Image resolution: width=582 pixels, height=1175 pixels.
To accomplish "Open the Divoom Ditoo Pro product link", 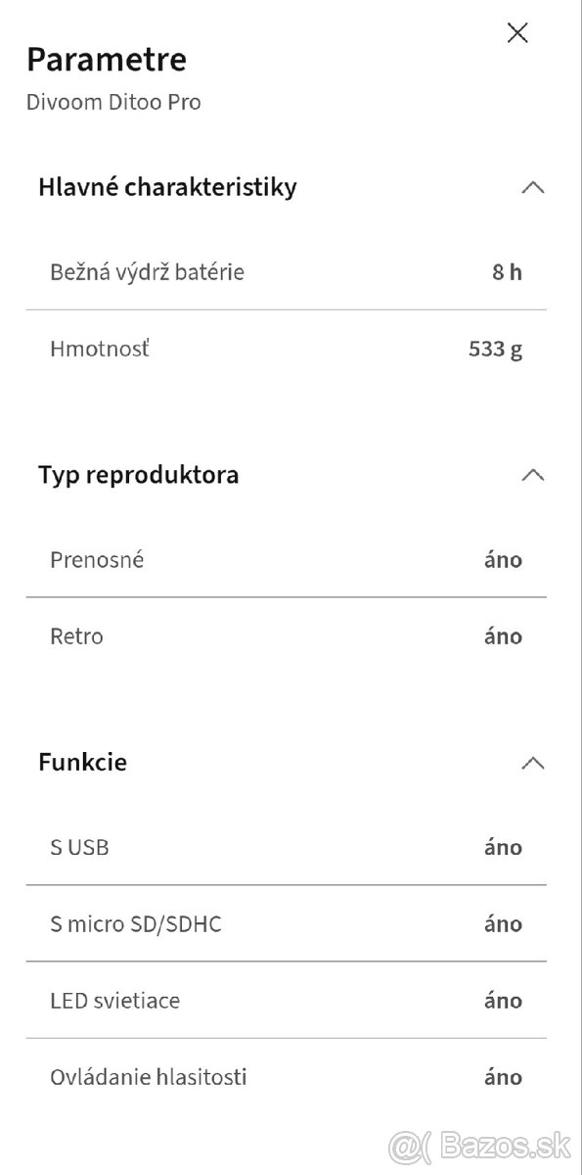I will (x=112, y=102).
